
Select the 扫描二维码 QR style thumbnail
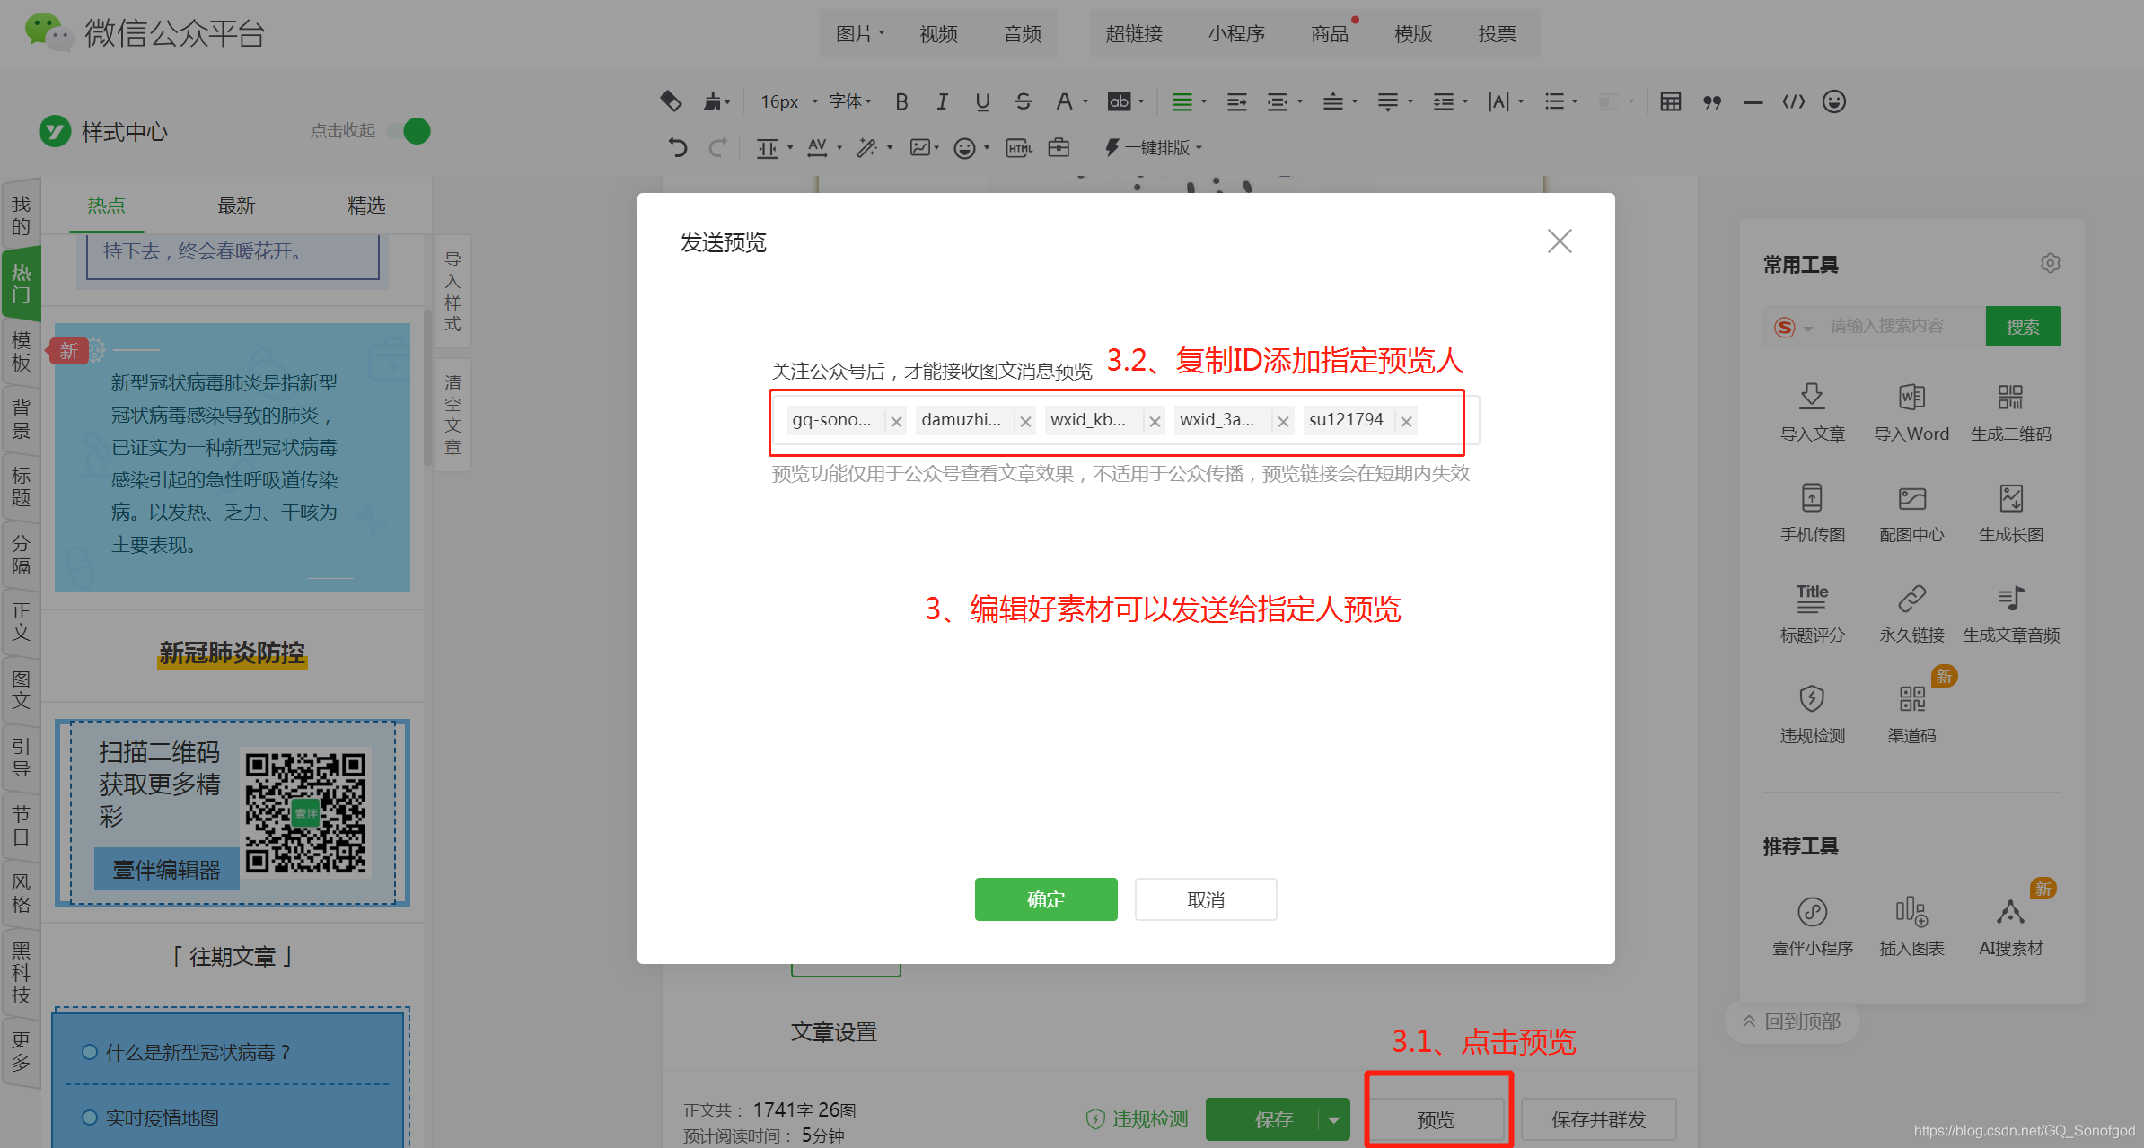click(233, 812)
